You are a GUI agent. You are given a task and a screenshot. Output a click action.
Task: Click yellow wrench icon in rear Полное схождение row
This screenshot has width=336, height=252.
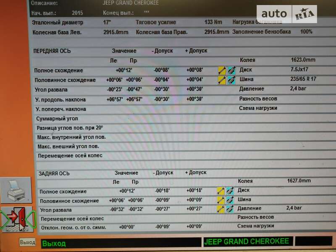221,191
